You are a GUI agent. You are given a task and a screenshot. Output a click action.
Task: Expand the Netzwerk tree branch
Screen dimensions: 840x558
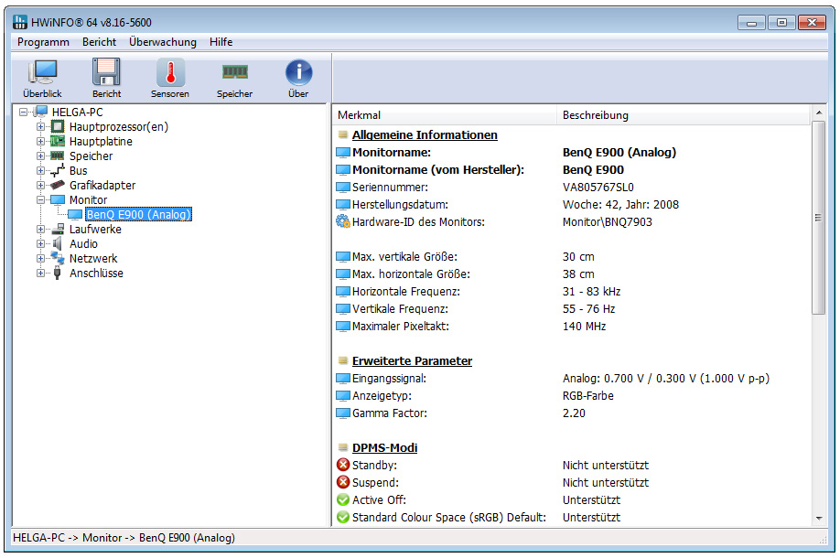[40, 259]
